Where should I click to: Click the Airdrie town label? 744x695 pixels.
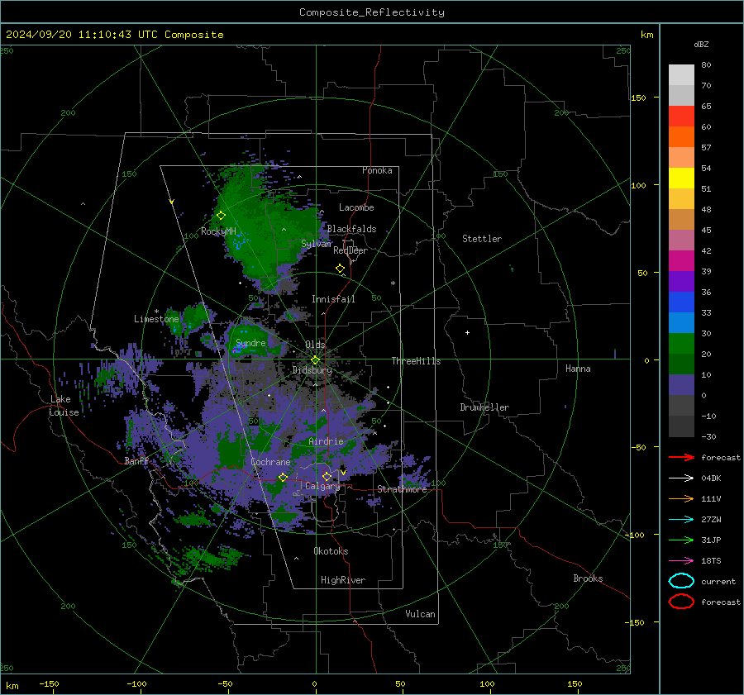pyautogui.click(x=326, y=441)
